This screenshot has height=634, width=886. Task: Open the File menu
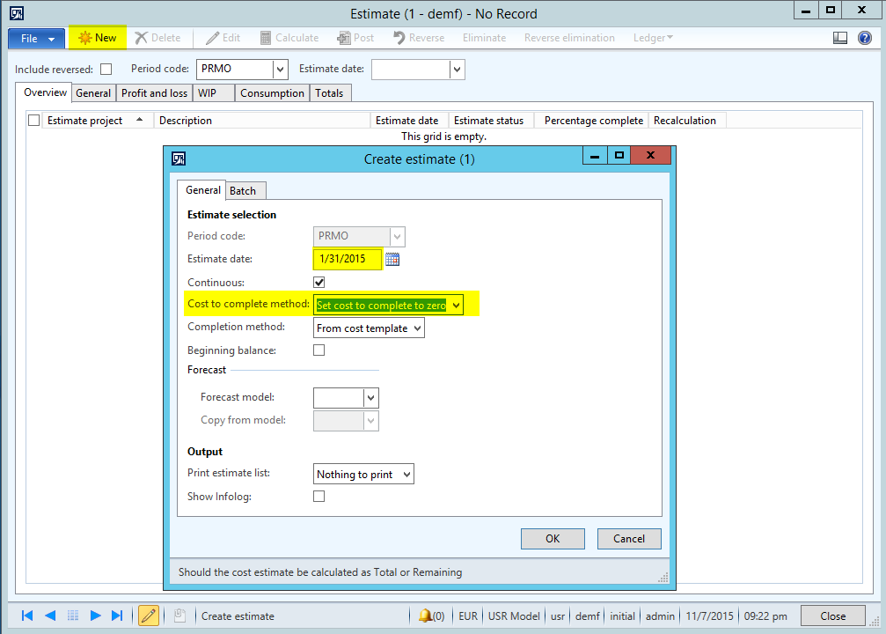36,39
